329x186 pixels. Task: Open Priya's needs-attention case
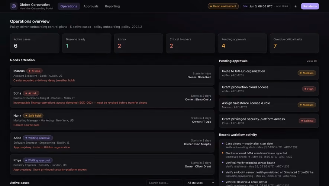(112, 165)
